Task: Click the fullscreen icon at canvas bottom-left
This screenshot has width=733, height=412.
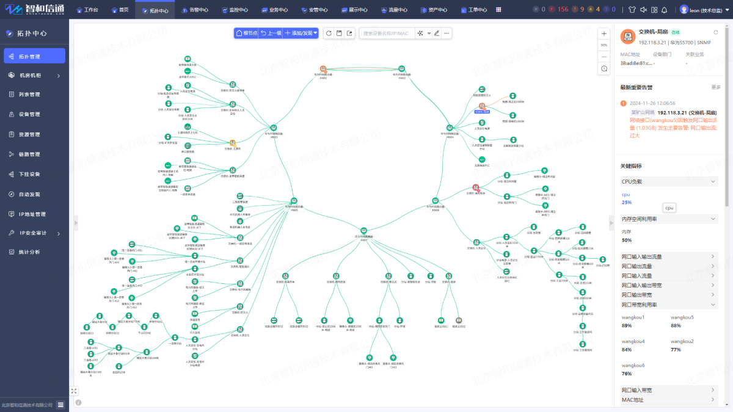Action: 75,391
